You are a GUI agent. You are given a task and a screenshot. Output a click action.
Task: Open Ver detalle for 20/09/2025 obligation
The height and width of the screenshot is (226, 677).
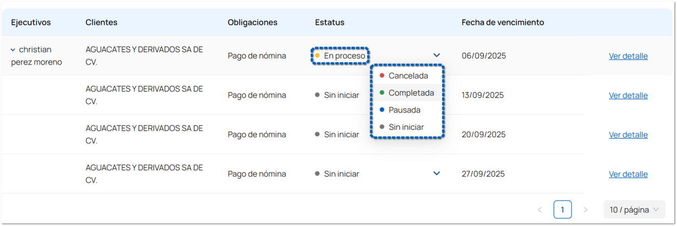[628, 134]
